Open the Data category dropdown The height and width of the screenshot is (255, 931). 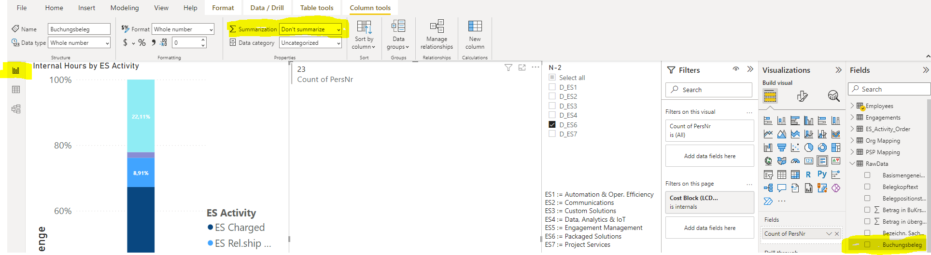(310, 43)
